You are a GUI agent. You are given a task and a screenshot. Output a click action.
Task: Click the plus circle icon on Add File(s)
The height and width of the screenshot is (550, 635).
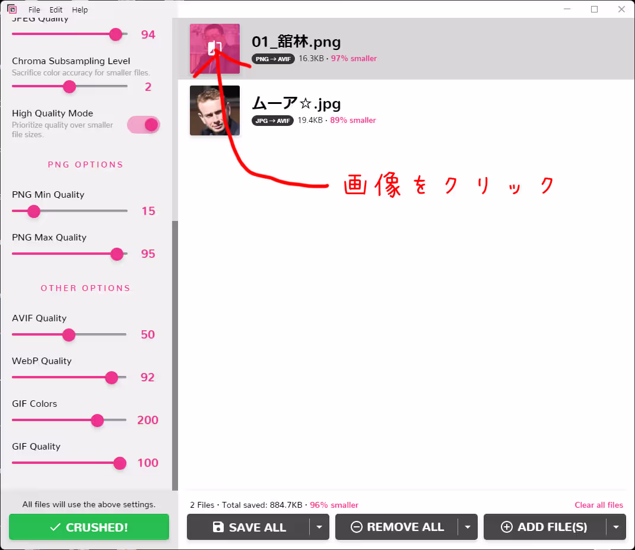pyautogui.click(x=507, y=527)
